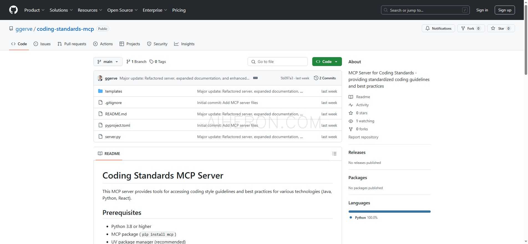528x244 pixels.
Task: Click the bell icon in Notifications button
Action: pyautogui.click(x=428, y=28)
